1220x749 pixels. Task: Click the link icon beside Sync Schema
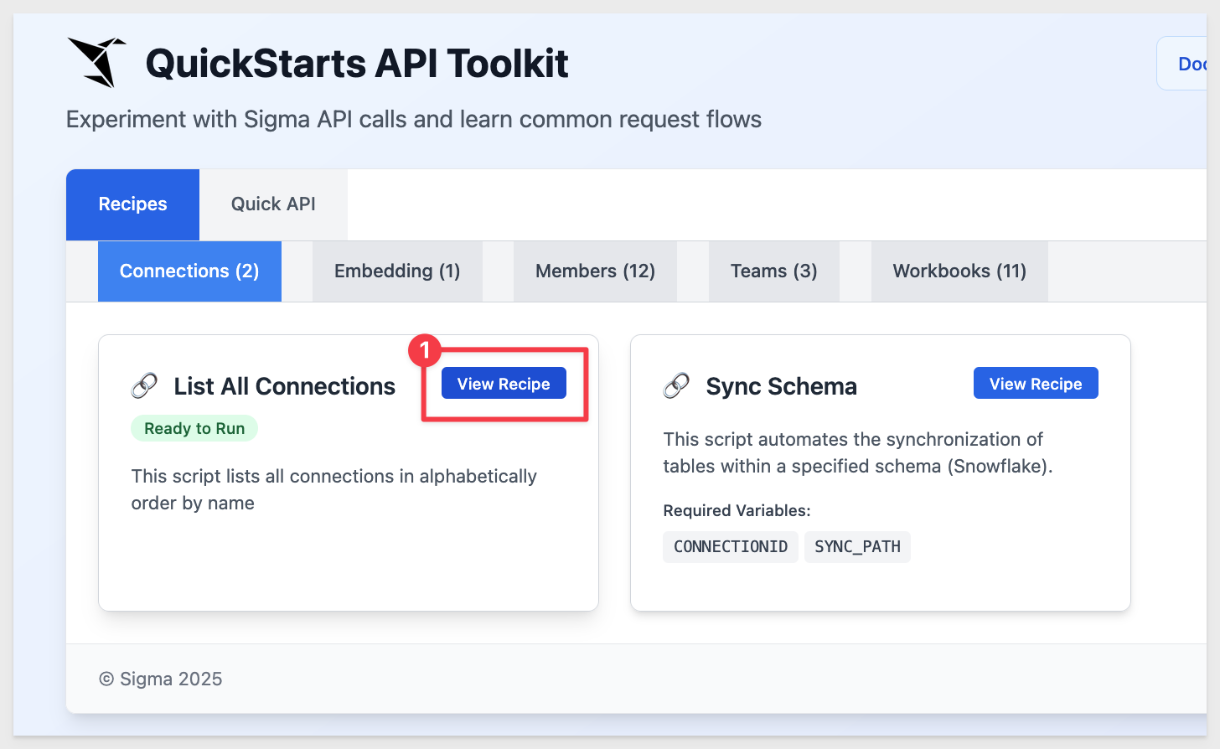[676, 385]
